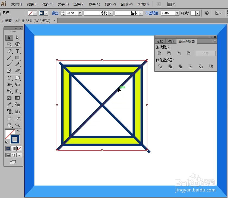Screen dimensions: 228x198
Task: Open the 文件(F) menu
Action: coord(17,4)
